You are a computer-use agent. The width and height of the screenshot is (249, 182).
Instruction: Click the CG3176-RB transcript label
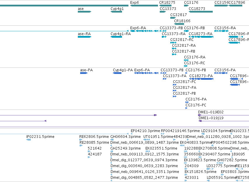(x=194, y=28)
